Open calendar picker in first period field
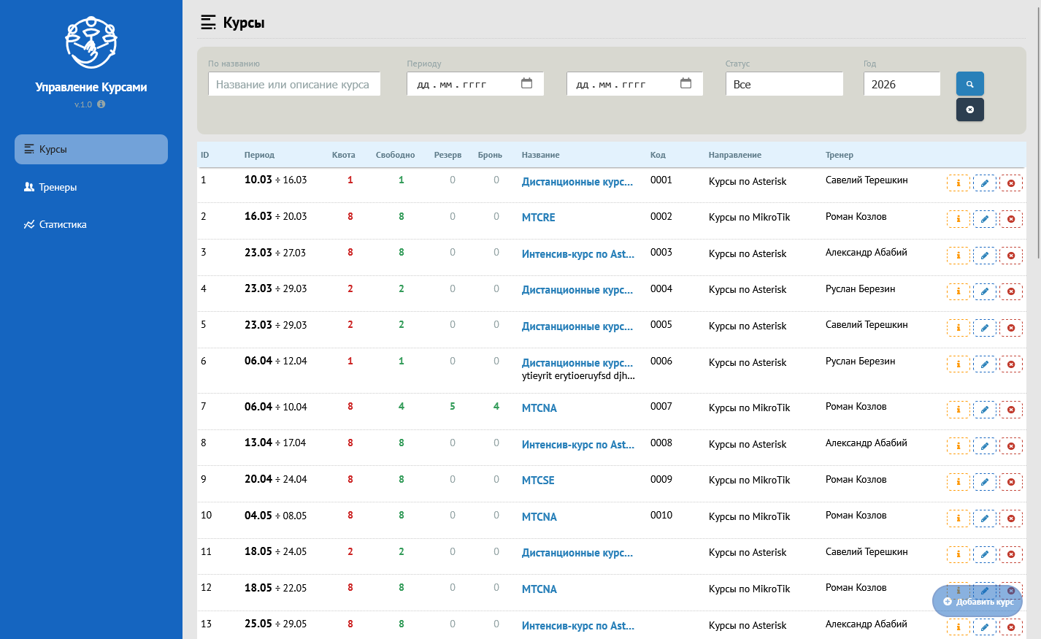Screen dimensions: 1041x639 pyautogui.click(x=526, y=84)
